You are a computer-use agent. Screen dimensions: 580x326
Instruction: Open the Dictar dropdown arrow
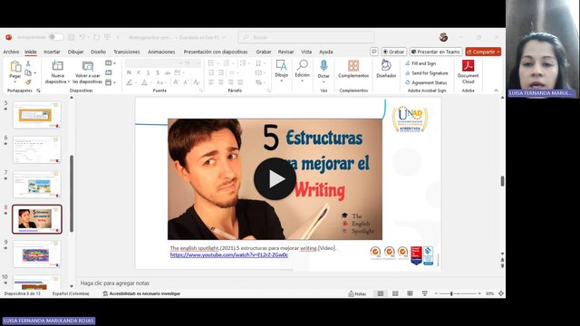point(324,81)
